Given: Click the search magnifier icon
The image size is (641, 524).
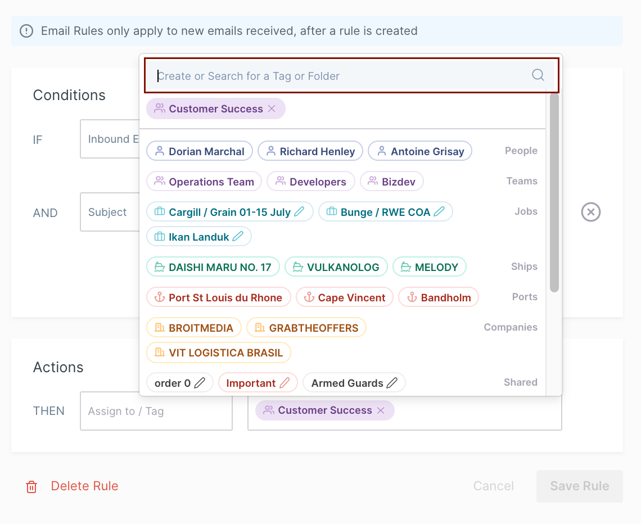Looking at the screenshot, I should (x=538, y=75).
